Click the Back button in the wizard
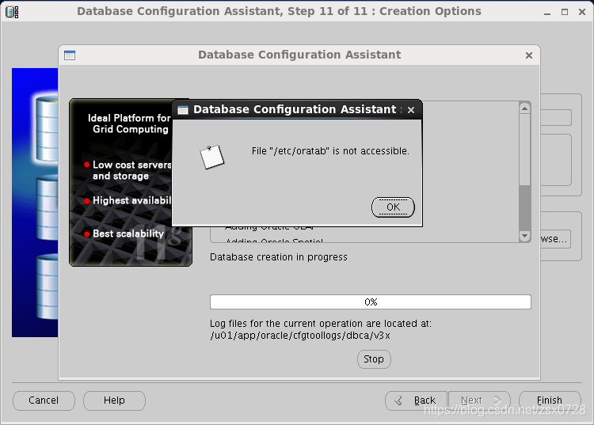594x425 pixels. pyautogui.click(x=416, y=400)
